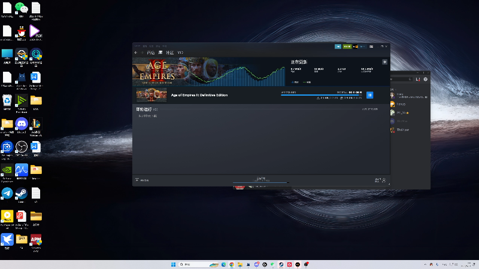The height and width of the screenshot is (269, 479).
Task: Open the profile name tab next to 社区
Action: point(180,53)
